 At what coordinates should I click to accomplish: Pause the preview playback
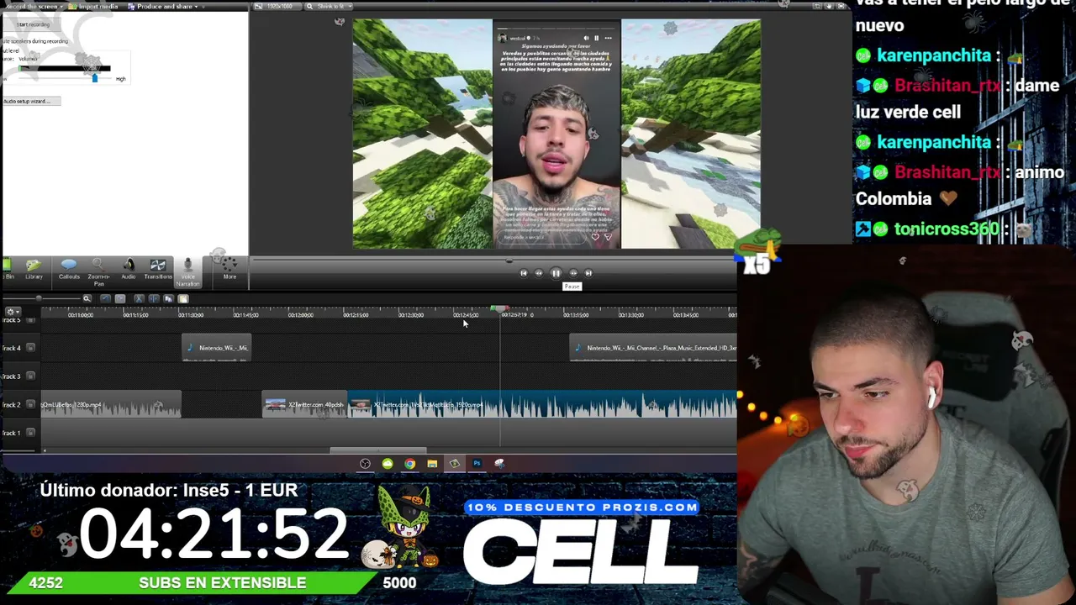(556, 273)
